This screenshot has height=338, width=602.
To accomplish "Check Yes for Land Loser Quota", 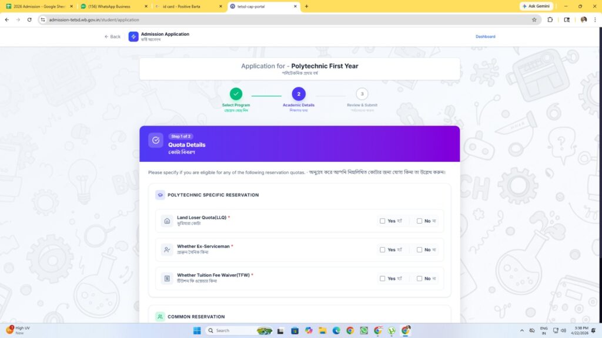I will (x=383, y=221).
